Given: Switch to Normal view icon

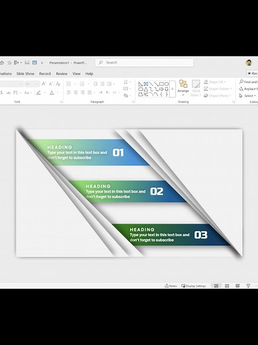Looking at the screenshot, I should tap(216, 286).
